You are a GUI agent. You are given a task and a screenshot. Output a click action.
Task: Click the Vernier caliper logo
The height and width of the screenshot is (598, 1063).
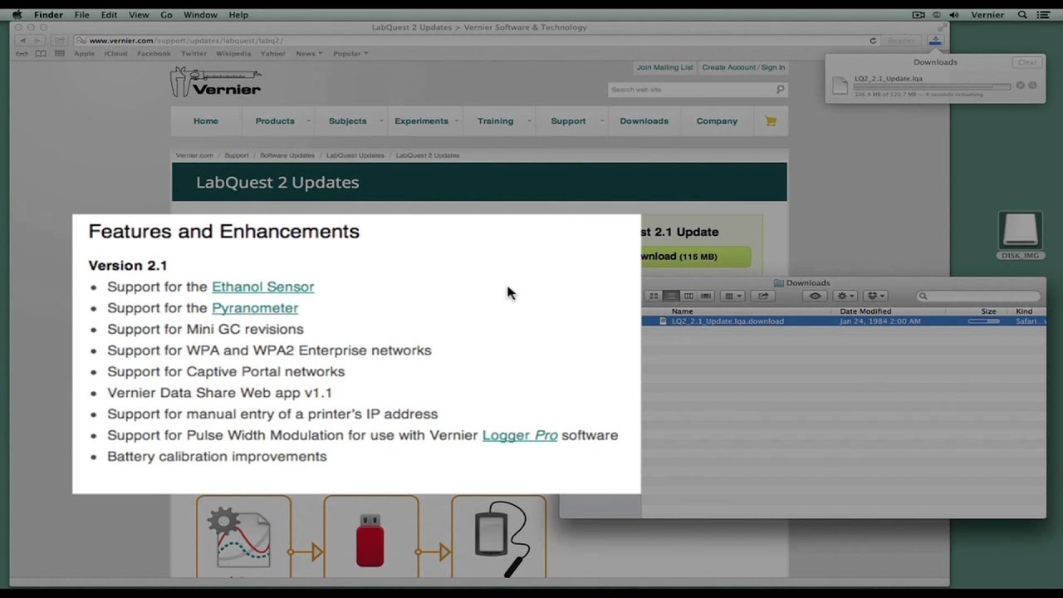[217, 81]
